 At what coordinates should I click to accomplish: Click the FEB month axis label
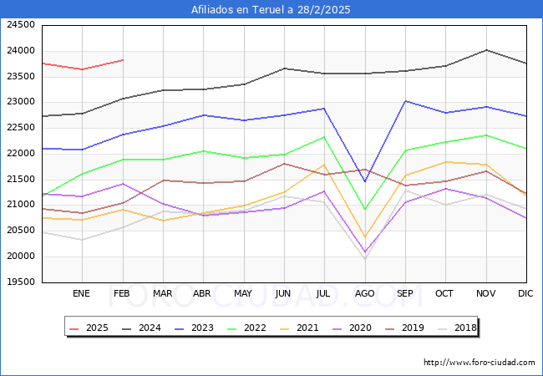tap(122, 293)
